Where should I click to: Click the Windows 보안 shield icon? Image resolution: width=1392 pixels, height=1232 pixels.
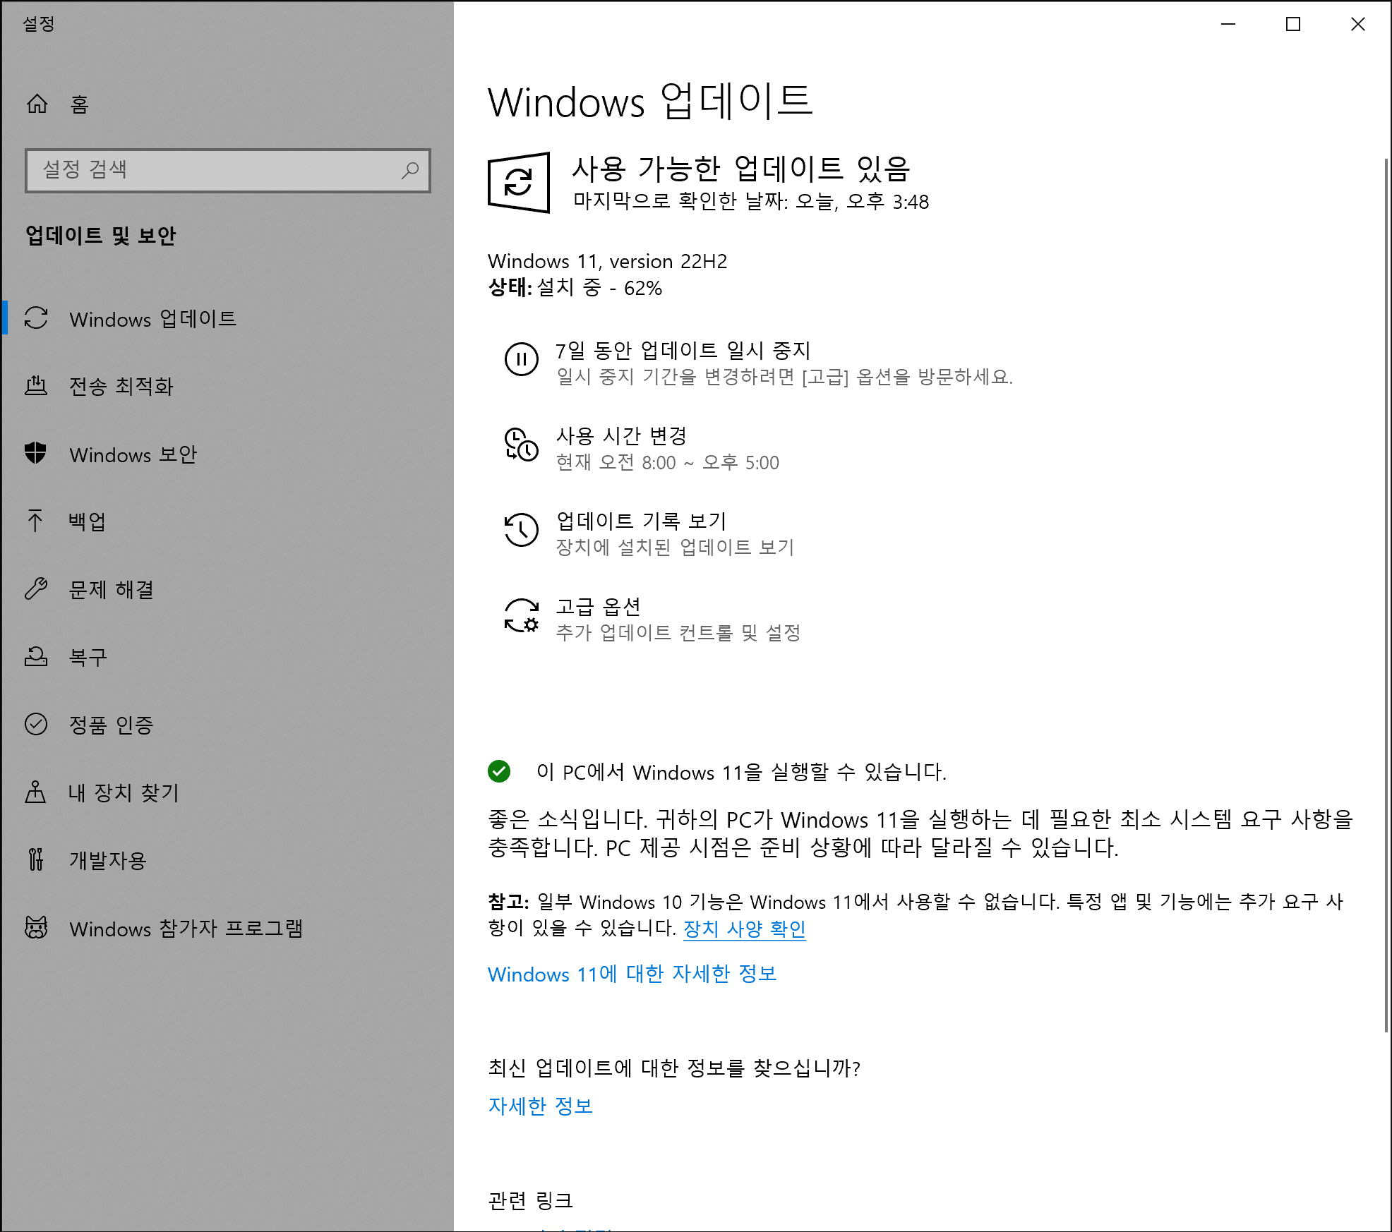pyautogui.click(x=35, y=454)
